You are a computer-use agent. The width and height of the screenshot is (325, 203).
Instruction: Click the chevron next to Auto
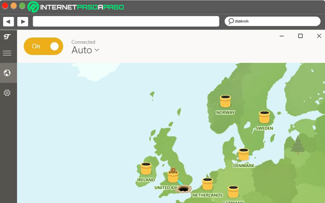click(97, 50)
